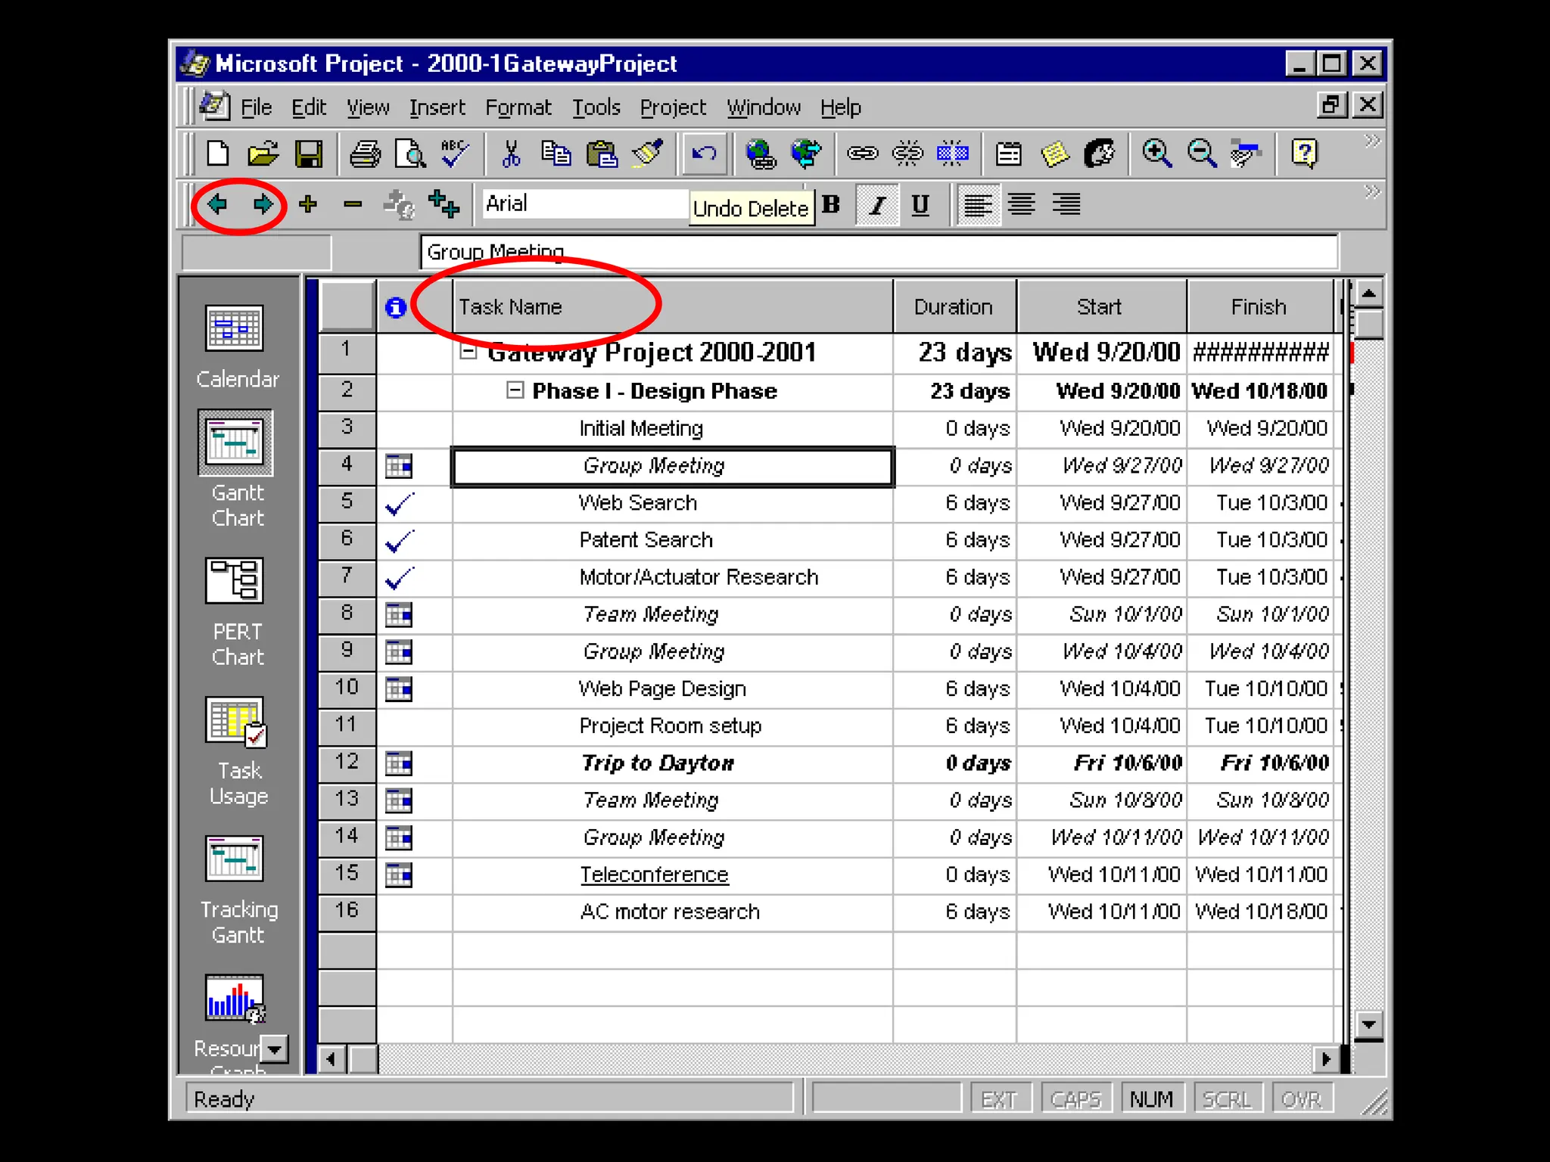Image resolution: width=1550 pixels, height=1162 pixels.
Task: Toggle Underline formatting button
Action: [x=920, y=205]
